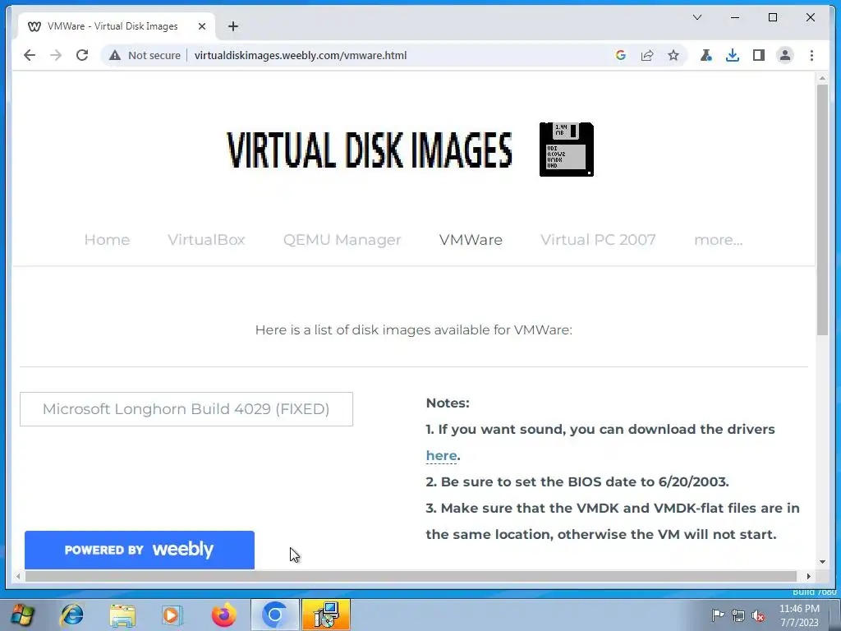Image resolution: width=841 pixels, height=631 pixels.
Task: Click the network tray icon
Action: [x=738, y=615]
